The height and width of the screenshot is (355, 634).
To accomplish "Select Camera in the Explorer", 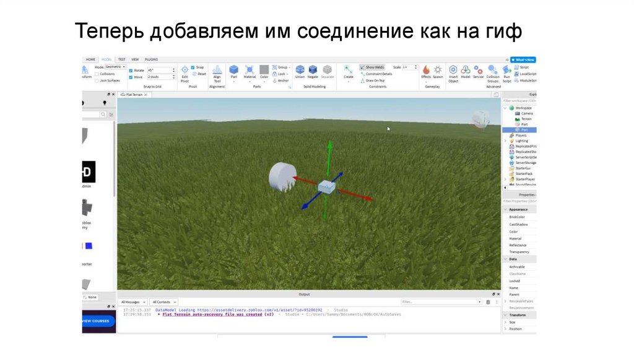I will 524,113.
